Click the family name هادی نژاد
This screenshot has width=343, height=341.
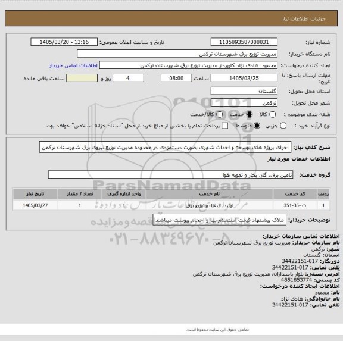pyautogui.click(x=292, y=299)
